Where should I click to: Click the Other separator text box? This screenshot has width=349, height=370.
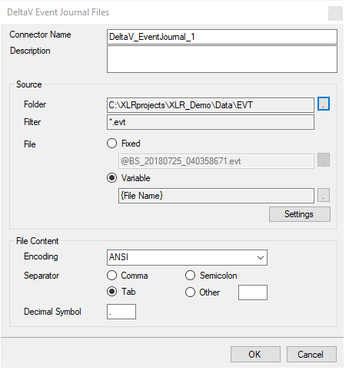click(253, 292)
